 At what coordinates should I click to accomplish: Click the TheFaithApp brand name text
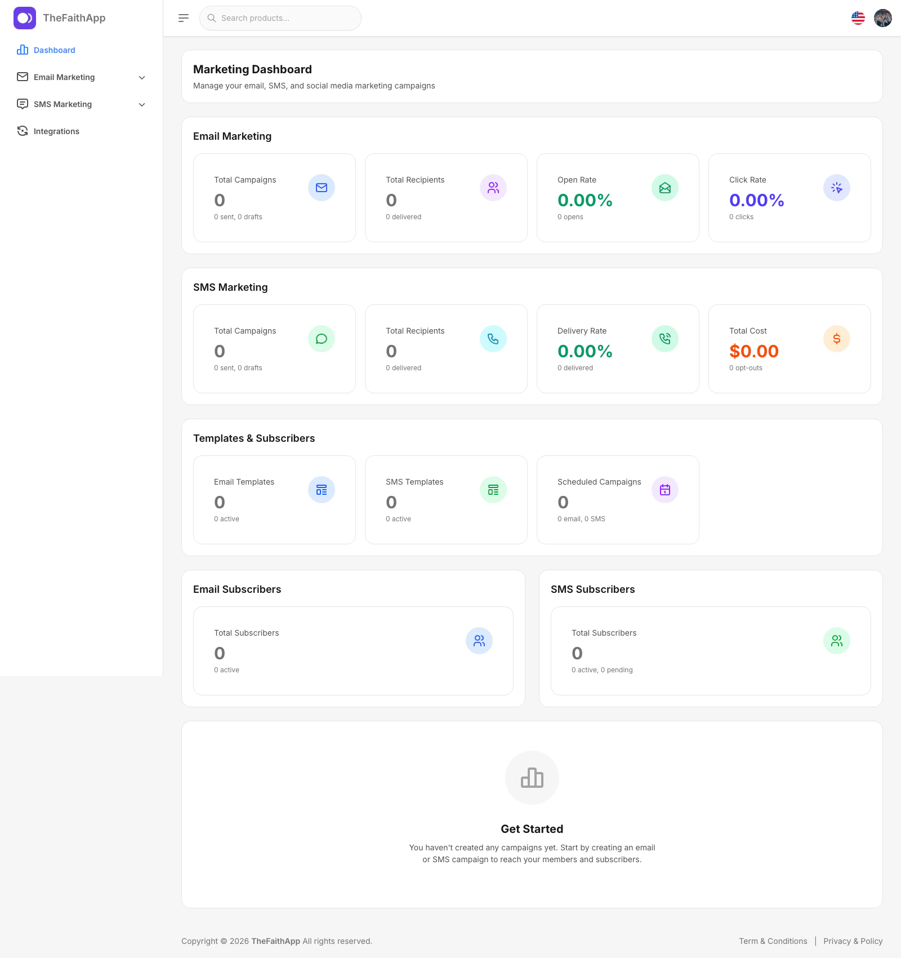click(x=74, y=18)
